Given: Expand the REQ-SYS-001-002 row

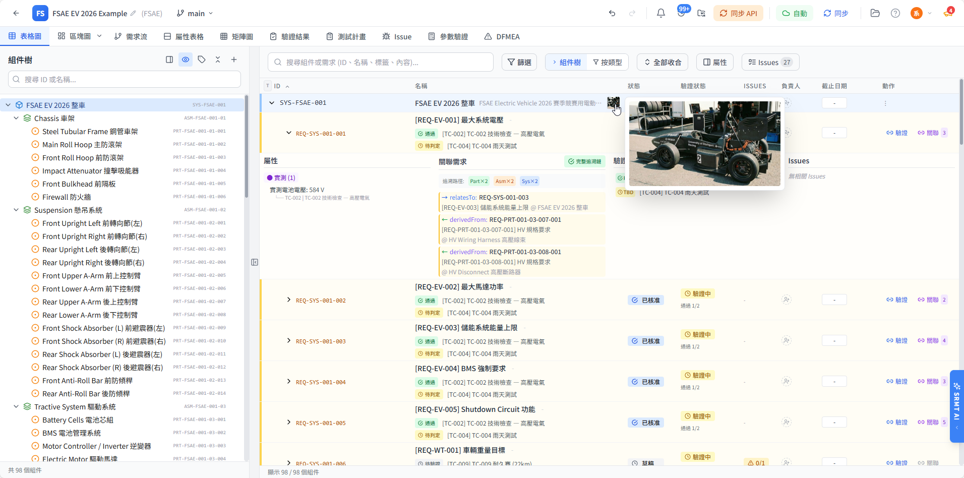Looking at the screenshot, I should coord(288,300).
